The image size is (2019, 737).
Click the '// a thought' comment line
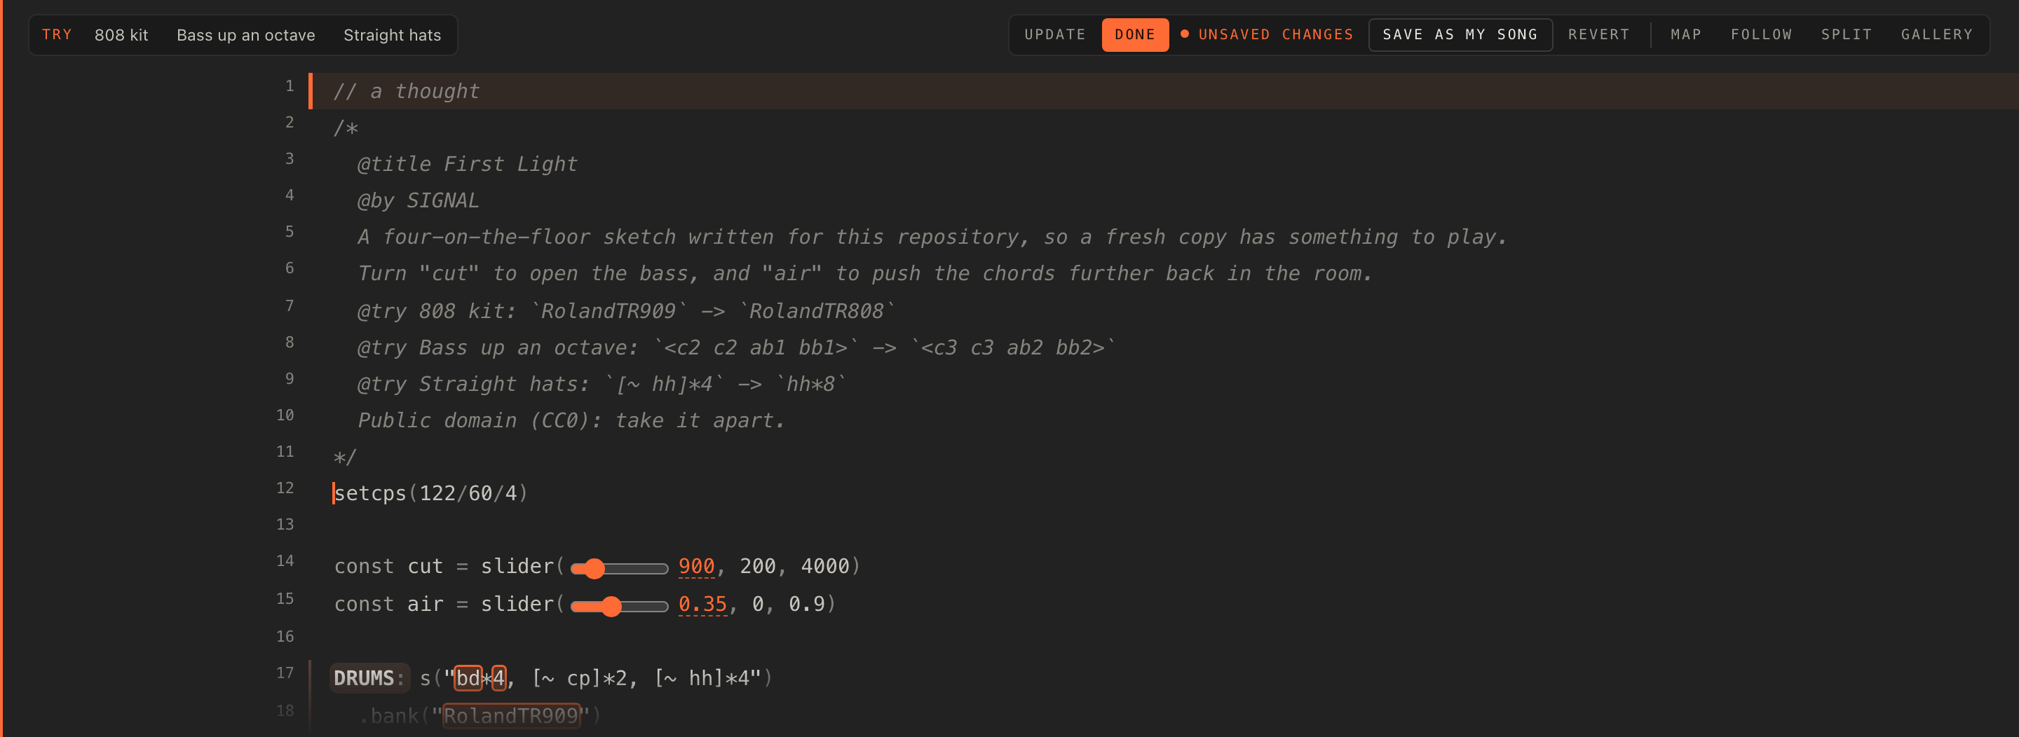point(406,91)
